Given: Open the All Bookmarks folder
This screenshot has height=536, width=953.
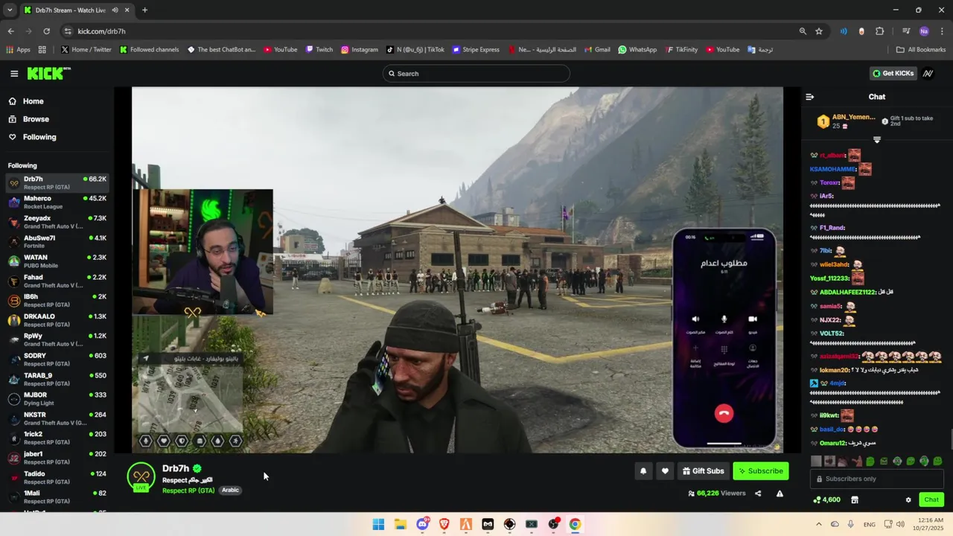Looking at the screenshot, I should coord(921,50).
